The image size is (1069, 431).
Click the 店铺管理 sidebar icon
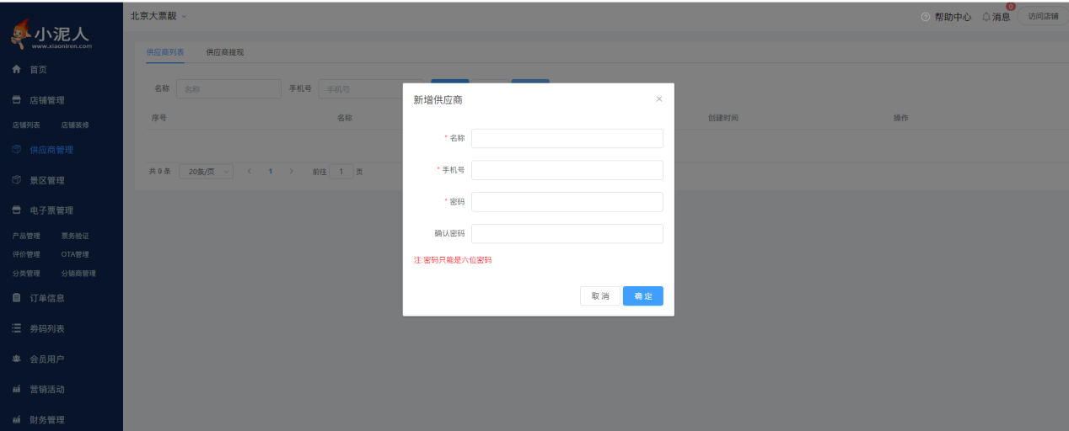[x=16, y=100]
